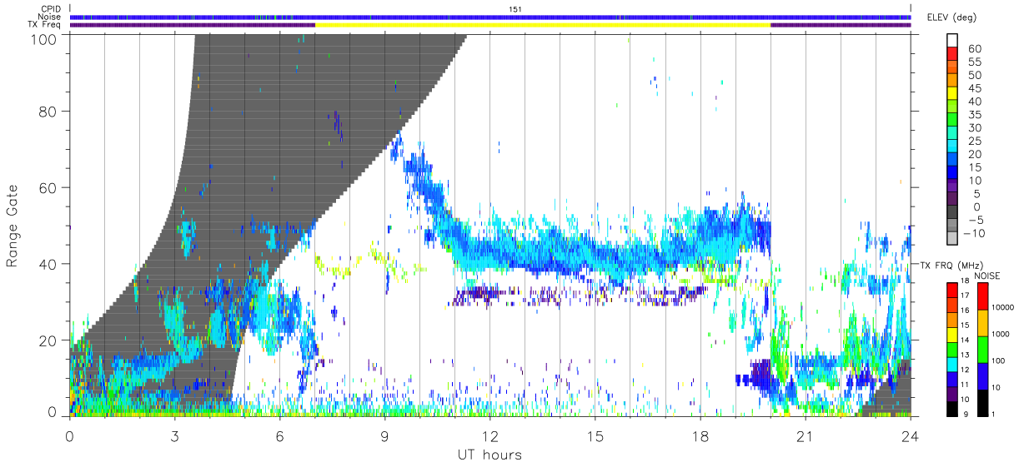Click the 100 tick on Range Gate axis
This screenshot has width=1024, height=472.
tap(45, 38)
